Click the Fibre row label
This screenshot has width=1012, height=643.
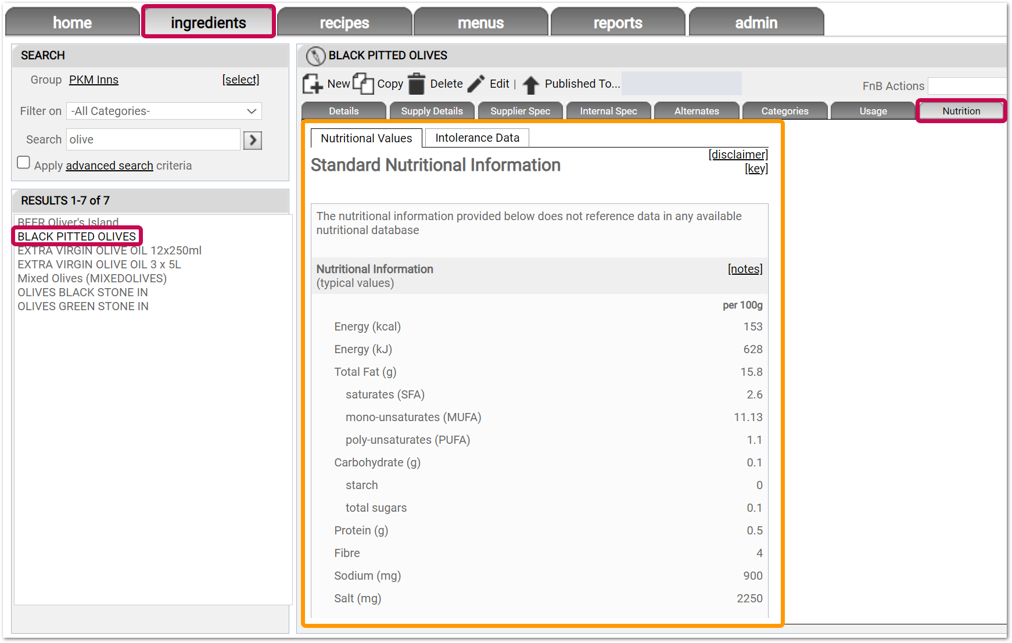[x=347, y=553]
